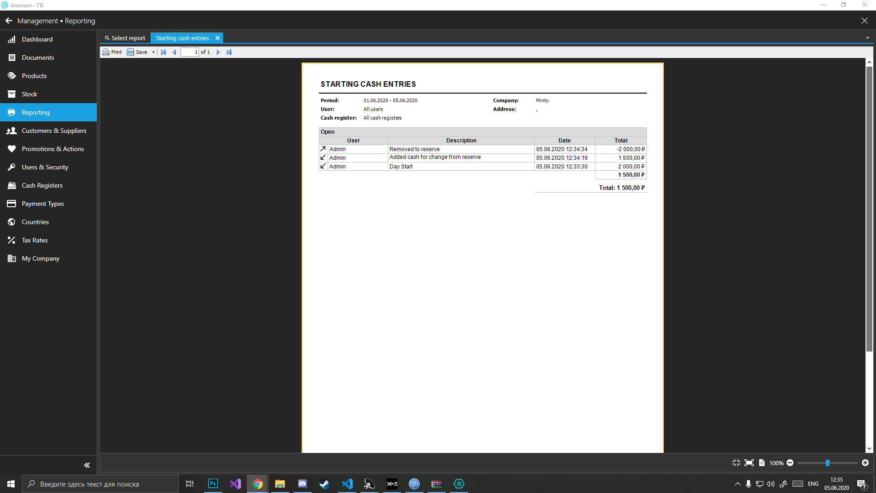876x493 pixels.
Task: Open Cash Registers in sidebar
Action: [x=42, y=185]
